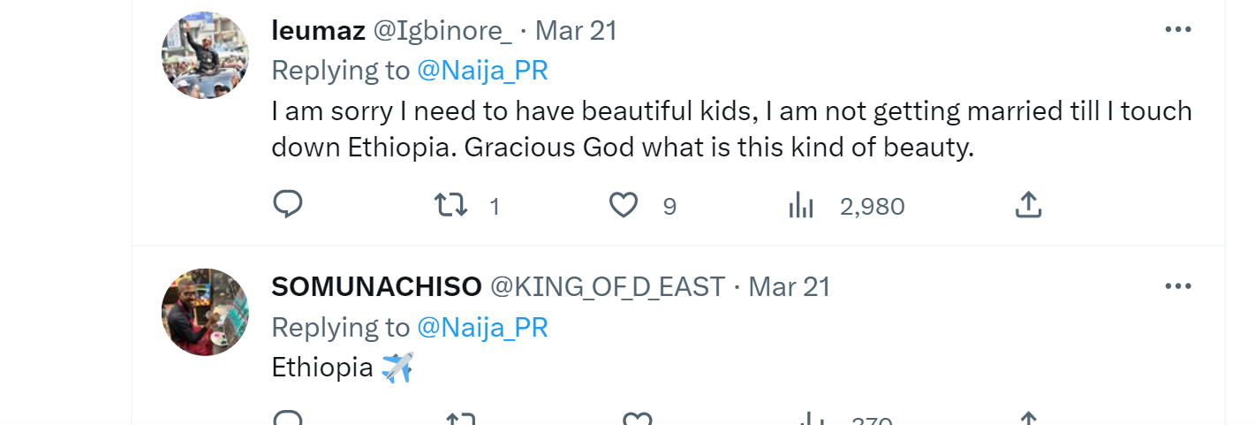Click the like count of 9

pyautogui.click(x=669, y=207)
